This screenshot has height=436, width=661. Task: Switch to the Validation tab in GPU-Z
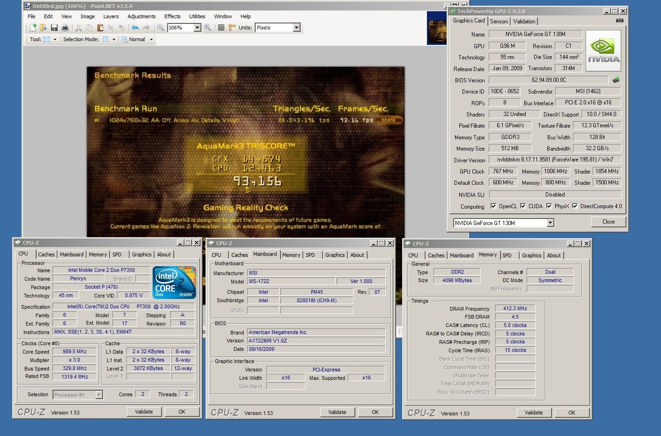coord(524,21)
